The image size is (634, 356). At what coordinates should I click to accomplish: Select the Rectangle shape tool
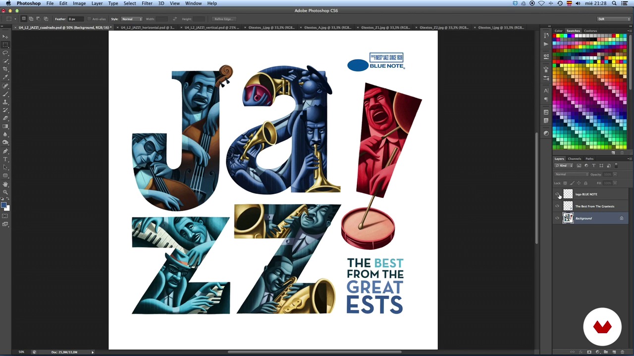pyautogui.click(x=5, y=176)
